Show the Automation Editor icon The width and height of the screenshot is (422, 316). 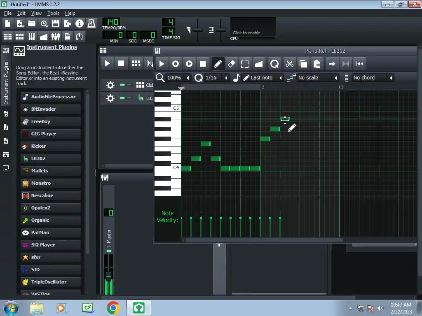click(x=44, y=36)
